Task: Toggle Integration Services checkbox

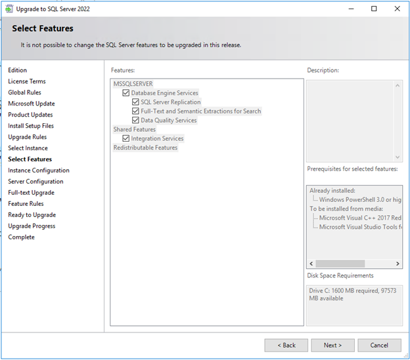Action: pos(125,138)
